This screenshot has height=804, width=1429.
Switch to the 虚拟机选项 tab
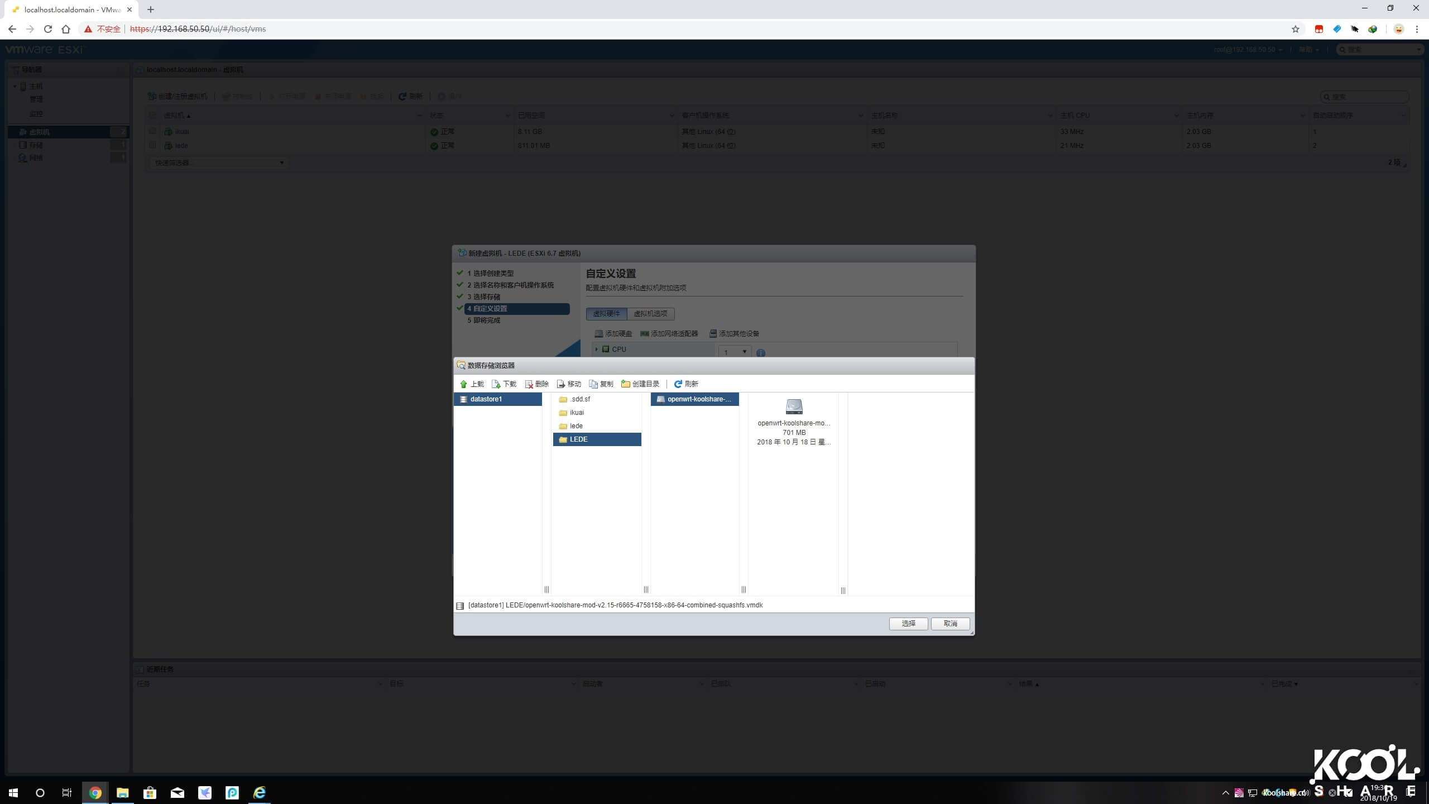(650, 314)
